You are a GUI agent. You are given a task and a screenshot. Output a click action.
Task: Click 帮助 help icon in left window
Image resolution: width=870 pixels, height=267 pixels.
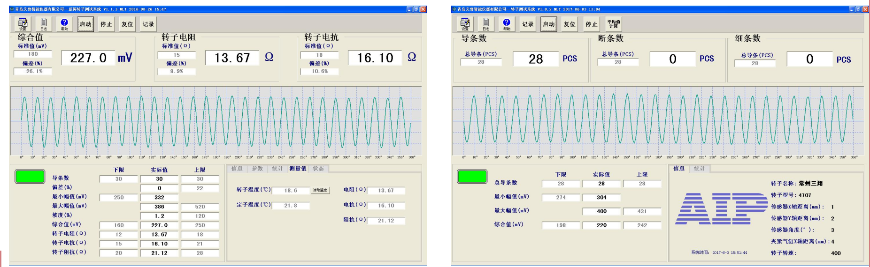(64, 24)
